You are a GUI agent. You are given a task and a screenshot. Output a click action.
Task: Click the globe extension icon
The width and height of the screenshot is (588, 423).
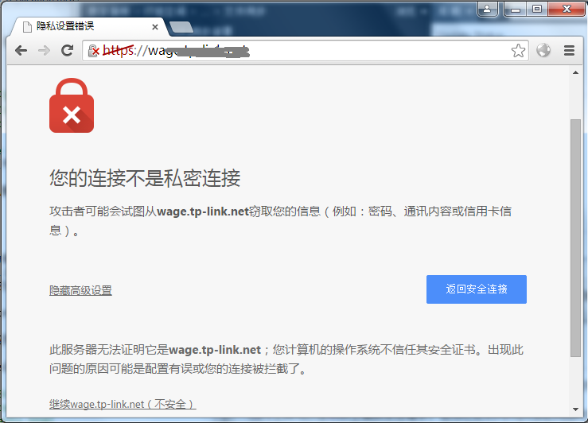[x=543, y=50]
